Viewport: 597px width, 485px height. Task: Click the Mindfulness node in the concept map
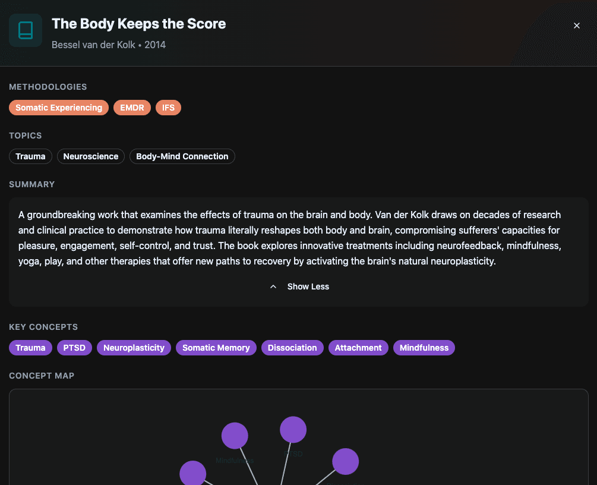(x=235, y=435)
